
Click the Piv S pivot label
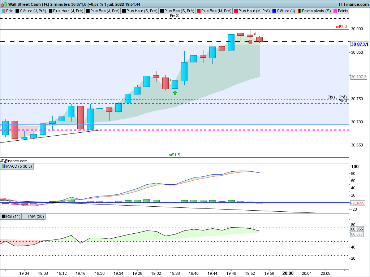coord(174,16)
